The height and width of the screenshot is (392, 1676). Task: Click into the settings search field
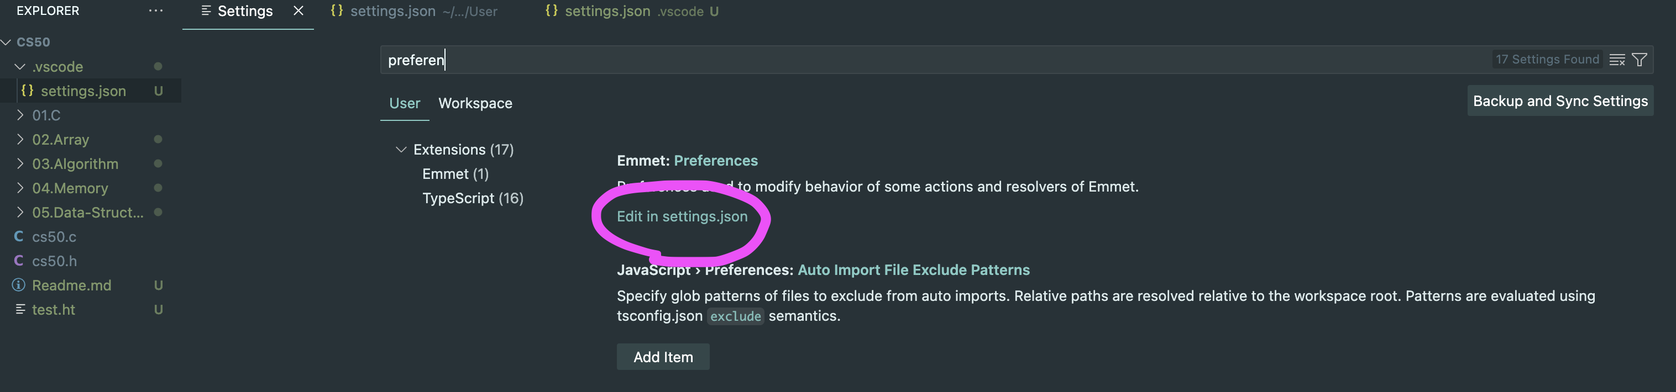(911, 60)
